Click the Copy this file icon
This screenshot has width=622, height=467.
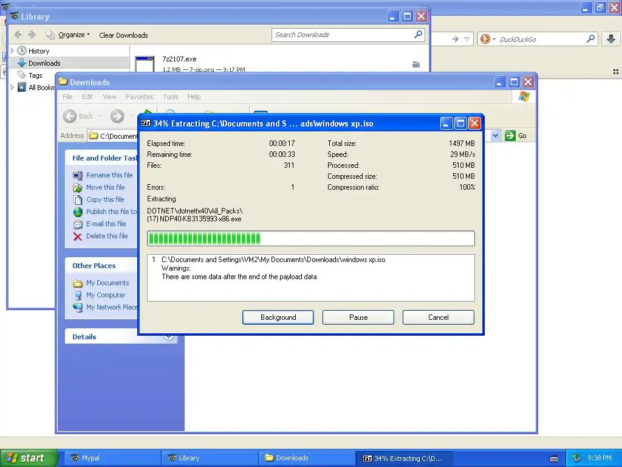tap(78, 199)
